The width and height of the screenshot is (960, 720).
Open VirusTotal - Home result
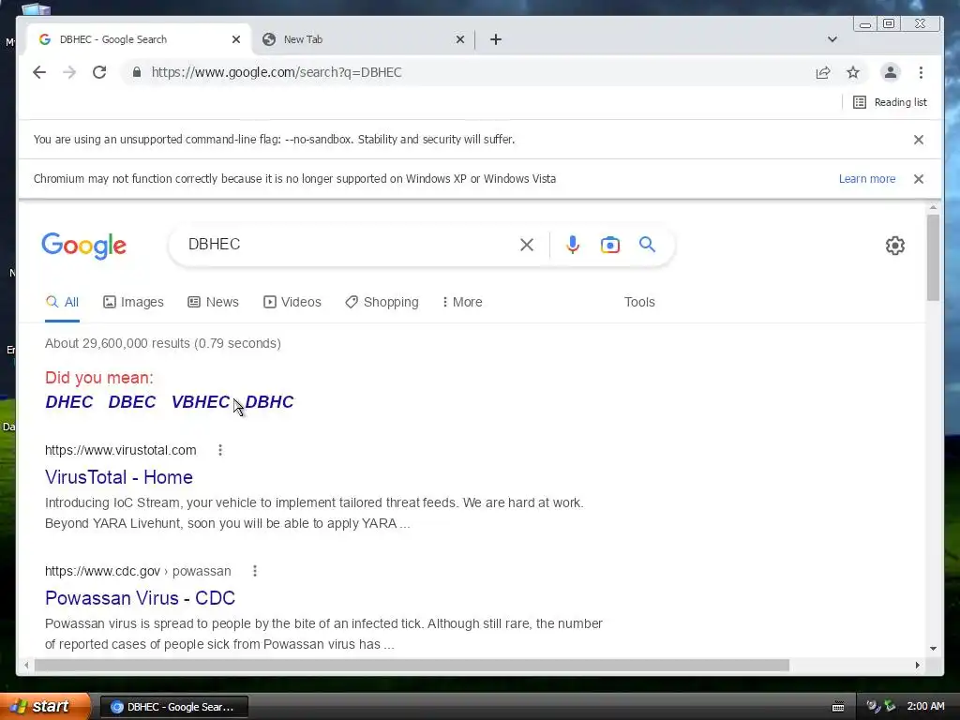point(119,477)
